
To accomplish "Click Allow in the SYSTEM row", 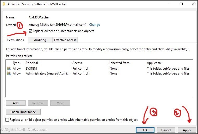I will [x=17, y=69].
